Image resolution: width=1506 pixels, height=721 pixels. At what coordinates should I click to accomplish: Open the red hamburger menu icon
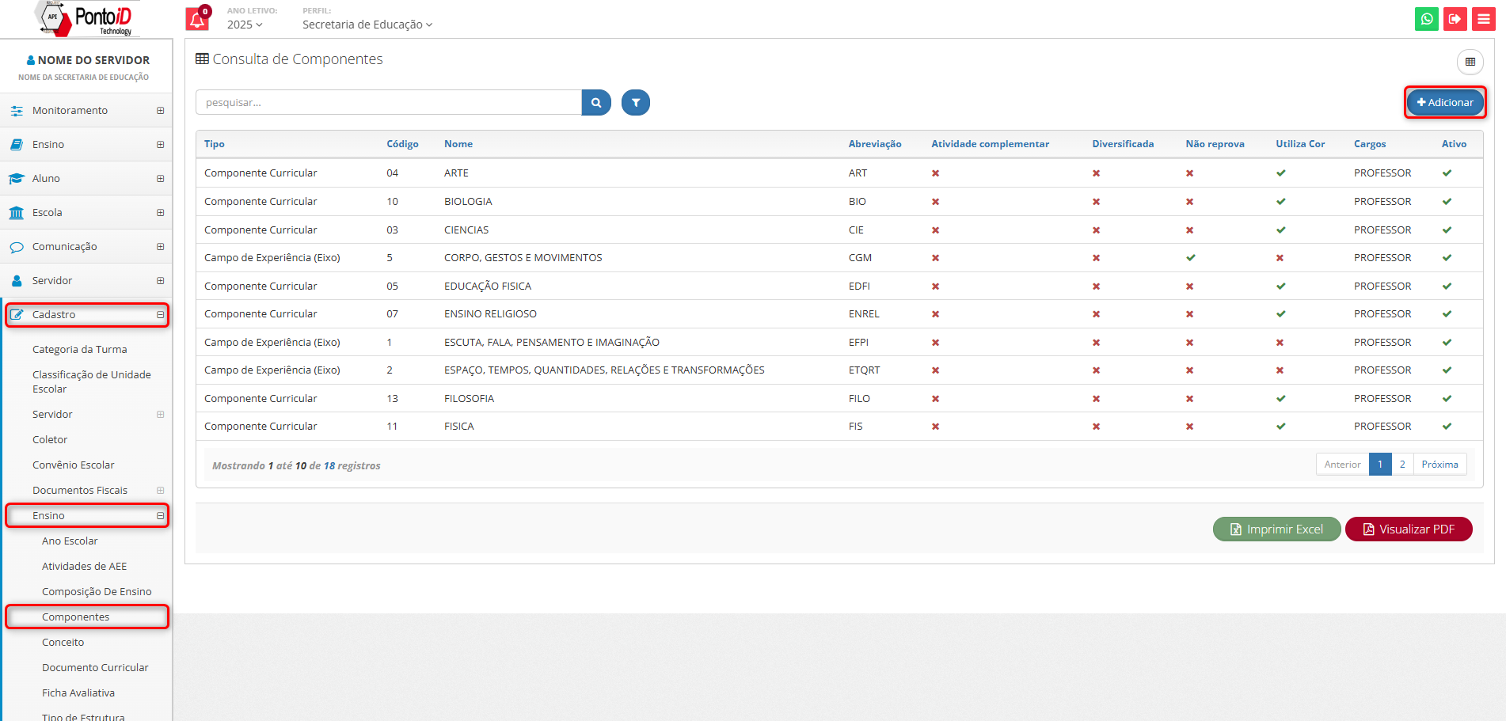pyautogui.click(x=1483, y=19)
